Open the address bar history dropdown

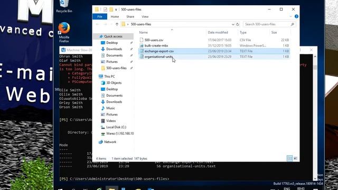click(x=233, y=24)
